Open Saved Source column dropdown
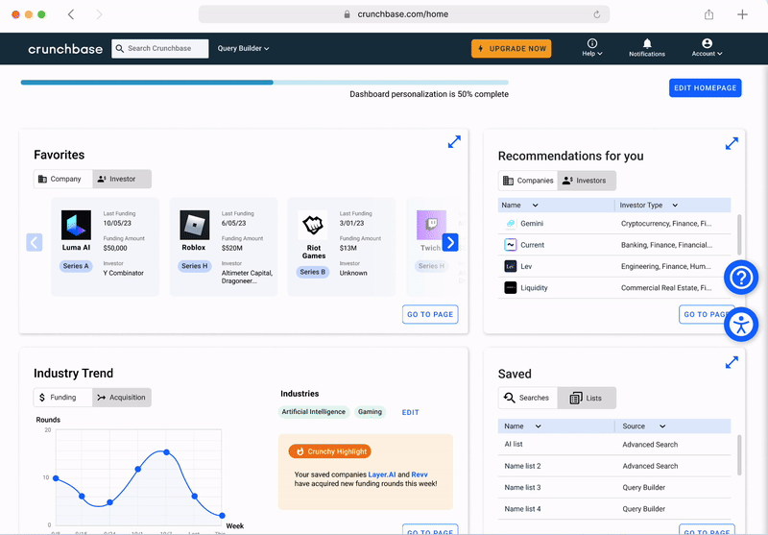Image resolution: width=768 pixels, height=535 pixels. [x=662, y=426]
